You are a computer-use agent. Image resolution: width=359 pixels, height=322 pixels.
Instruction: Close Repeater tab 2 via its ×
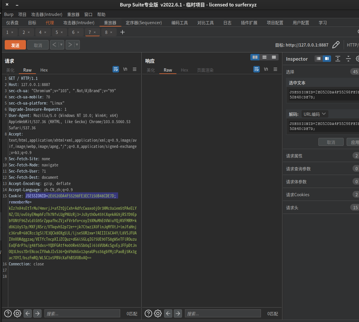point(29,32)
